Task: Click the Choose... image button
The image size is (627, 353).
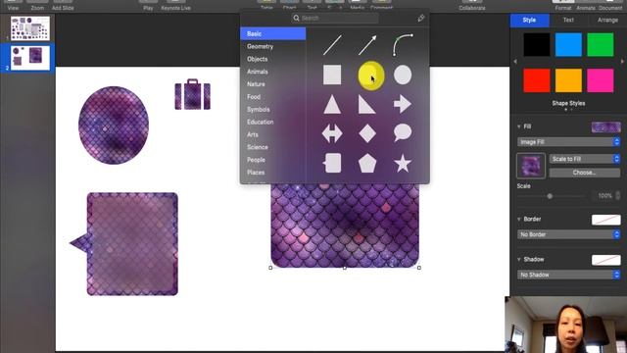Action: click(585, 173)
